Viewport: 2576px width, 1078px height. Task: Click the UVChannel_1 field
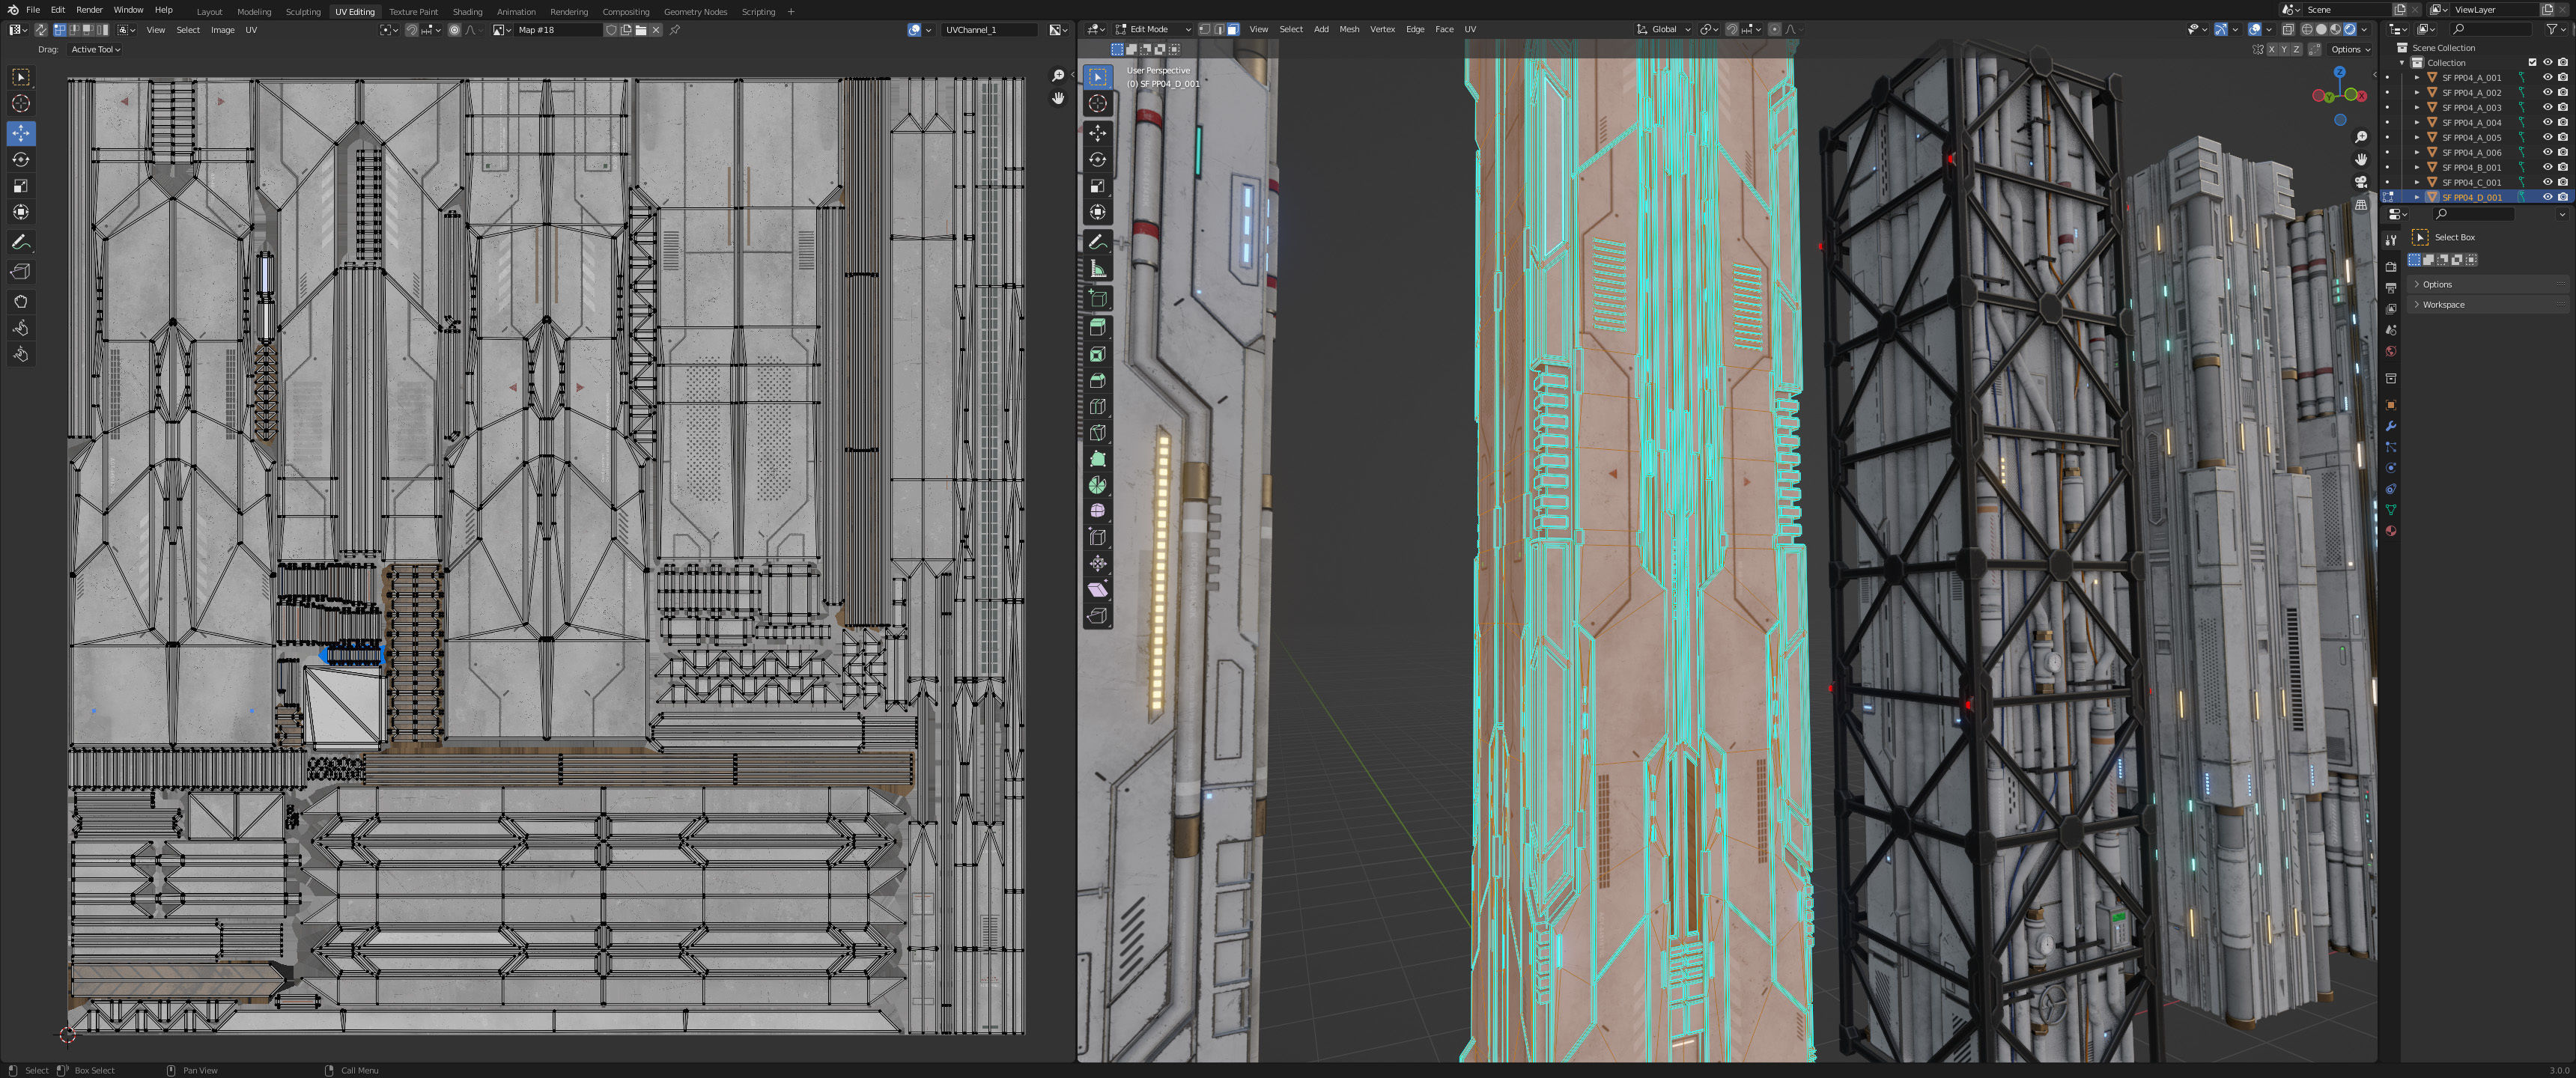click(990, 30)
